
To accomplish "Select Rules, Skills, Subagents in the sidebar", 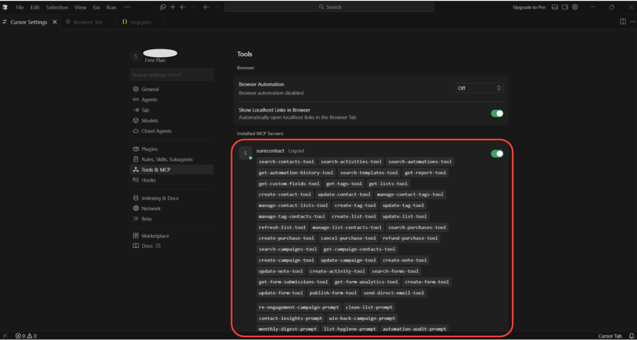I will (x=167, y=159).
